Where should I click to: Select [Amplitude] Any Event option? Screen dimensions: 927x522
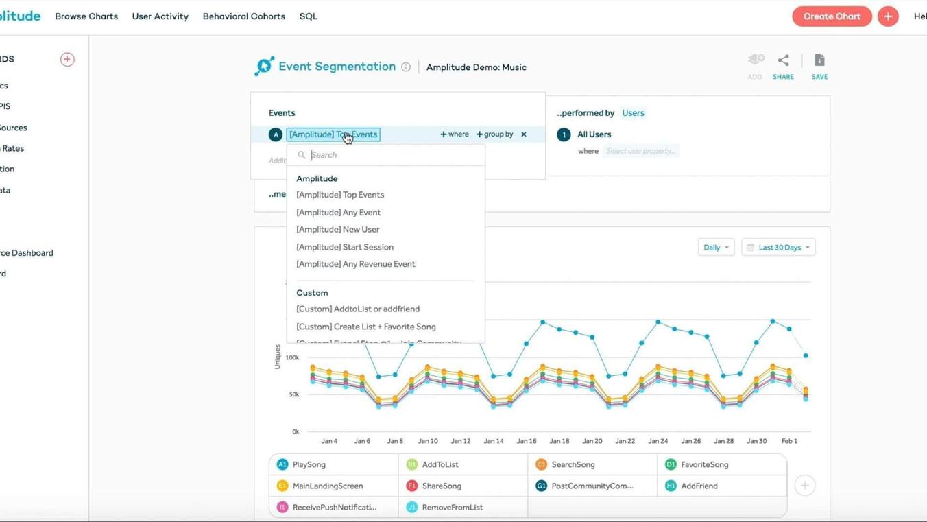pyautogui.click(x=338, y=213)
